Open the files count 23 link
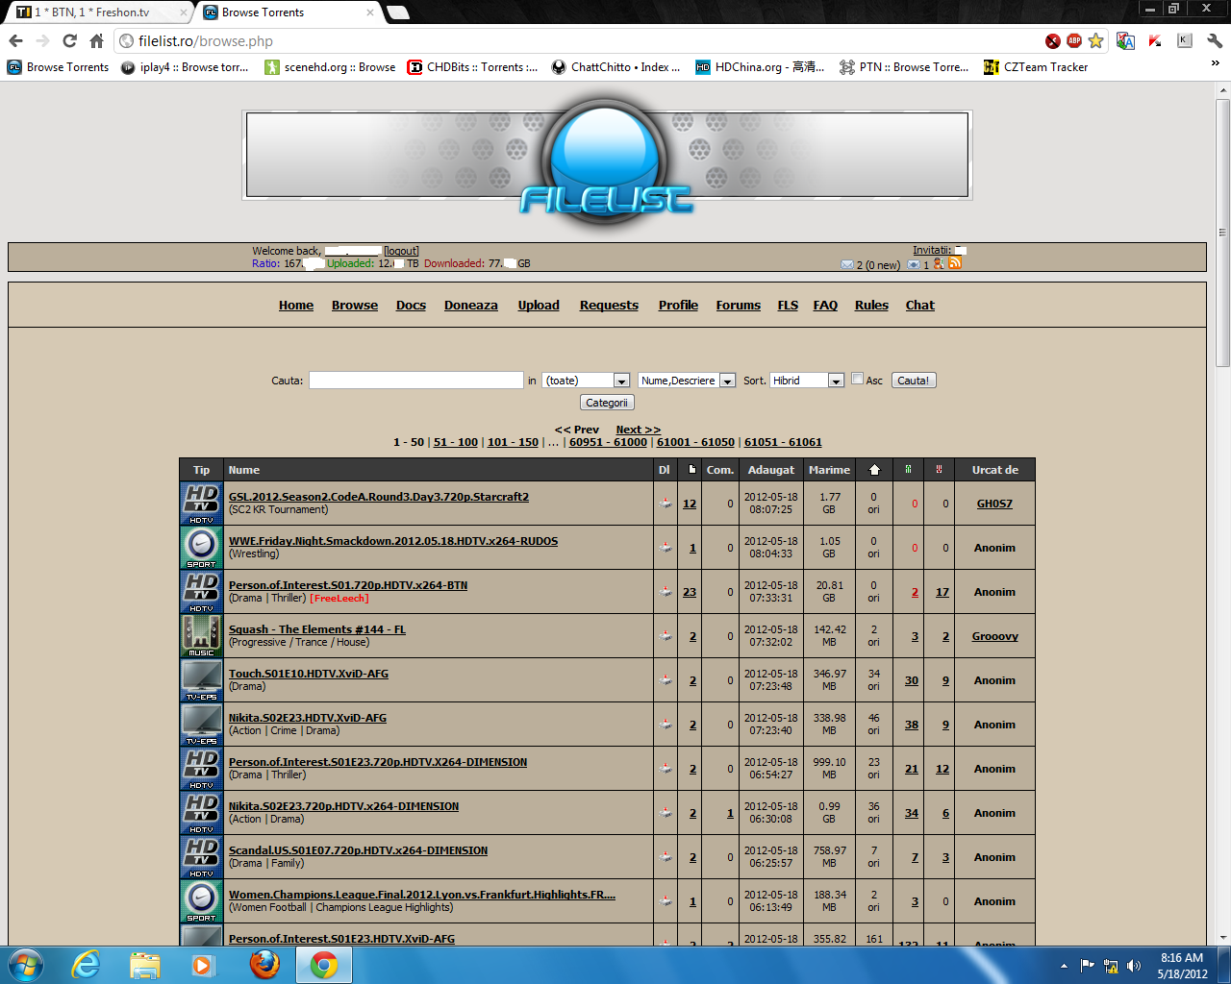The width and height of the screenshot is (1231, 984). (x=690, y=592)
